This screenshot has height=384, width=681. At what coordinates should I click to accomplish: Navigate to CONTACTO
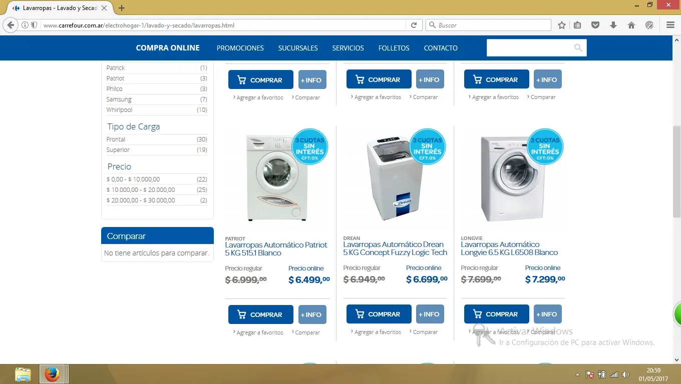[441, 48]
